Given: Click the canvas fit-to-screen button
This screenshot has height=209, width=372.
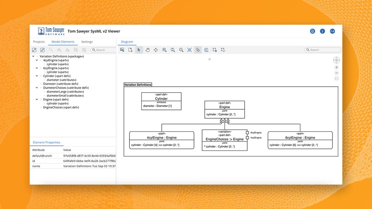Looking at the screenshot, I should pos(337,79).
